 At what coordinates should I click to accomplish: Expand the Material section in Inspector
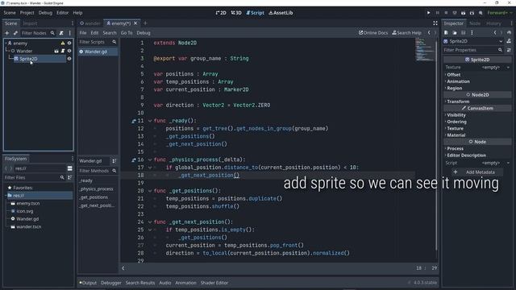click(456, 135)
